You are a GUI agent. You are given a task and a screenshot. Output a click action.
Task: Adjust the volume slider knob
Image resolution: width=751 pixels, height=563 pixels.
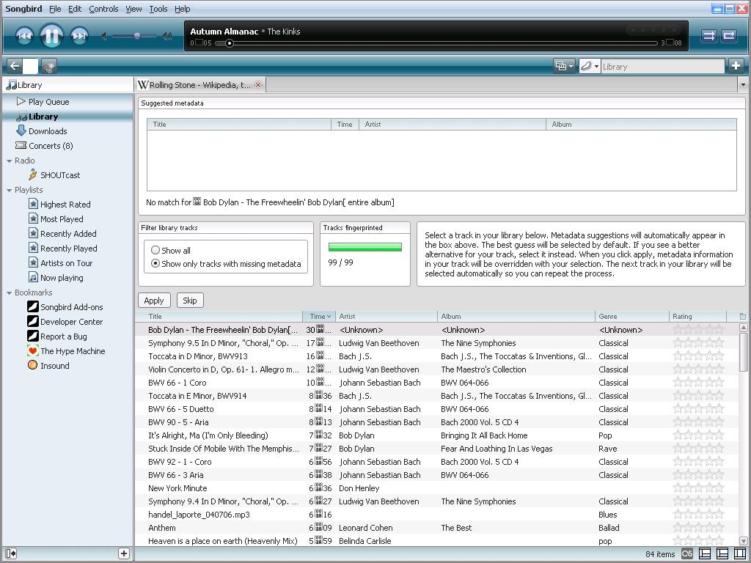137,36
